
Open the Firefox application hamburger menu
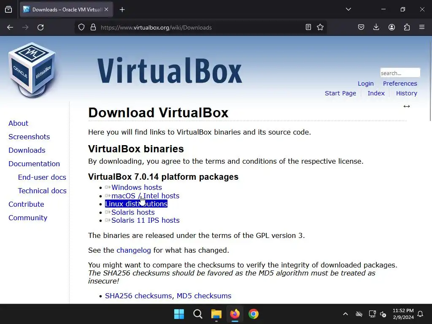[422, 27]
